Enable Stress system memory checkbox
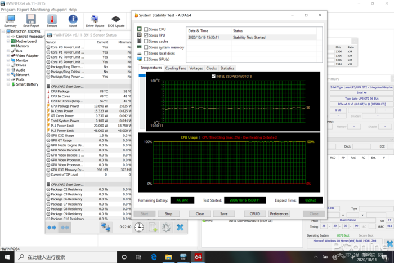This screenshot has width=394, height=263. [x=146, y=47]
